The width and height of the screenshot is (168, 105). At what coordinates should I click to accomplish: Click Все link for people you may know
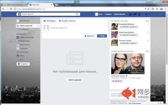click(147, 21)
